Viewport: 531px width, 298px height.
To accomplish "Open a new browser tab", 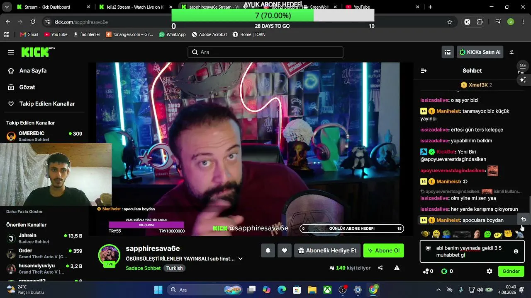I will 430,7.
